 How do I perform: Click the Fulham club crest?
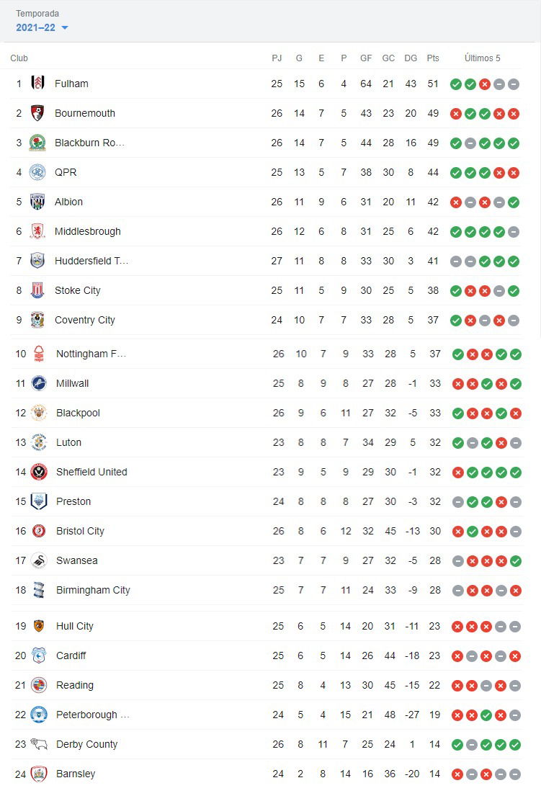(x=37, y=84)
